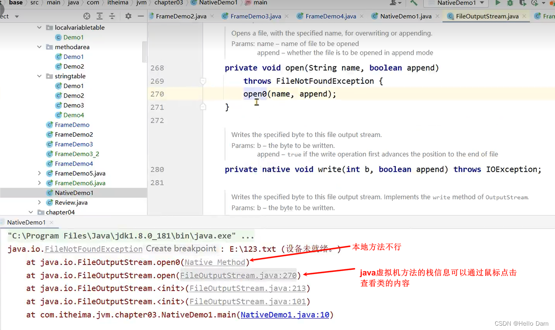Click Create breakpoint in console

[x=181, y=249]
